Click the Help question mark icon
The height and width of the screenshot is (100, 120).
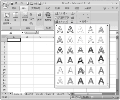click(x=105, y=8)
